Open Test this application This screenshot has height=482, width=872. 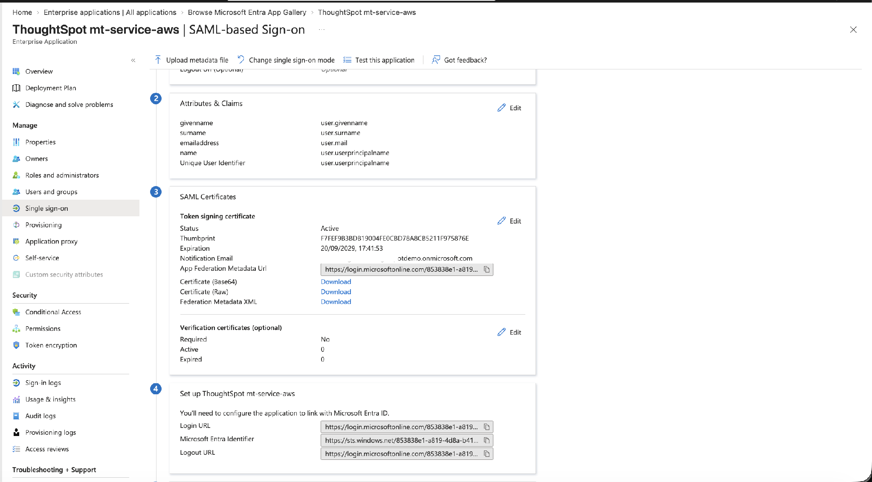click(379, 60)
